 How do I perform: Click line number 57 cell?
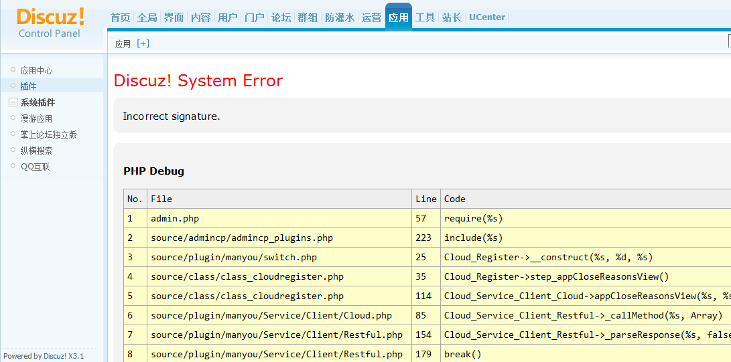tap(426, 218)
